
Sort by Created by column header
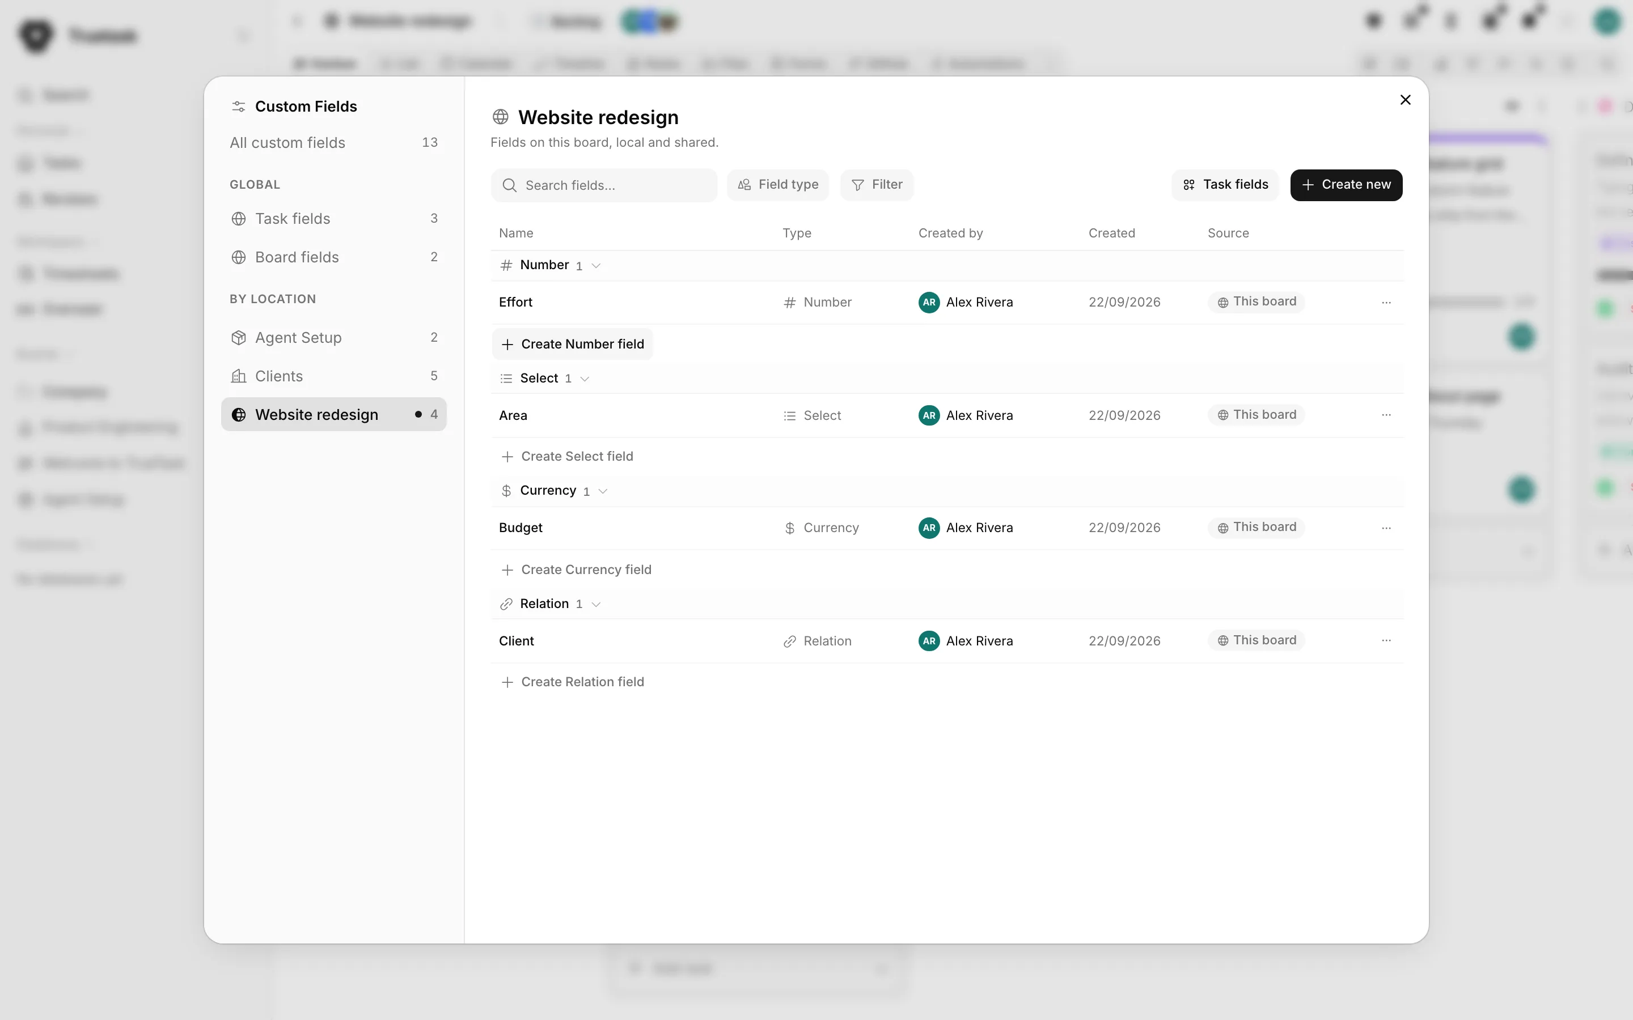(950, 233)
